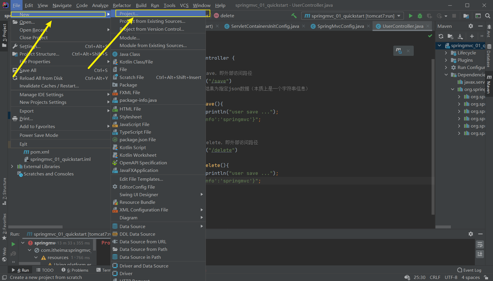Click 4 spaces indent setting
This screenshot has width=493, height=281.
click(470, 277)
